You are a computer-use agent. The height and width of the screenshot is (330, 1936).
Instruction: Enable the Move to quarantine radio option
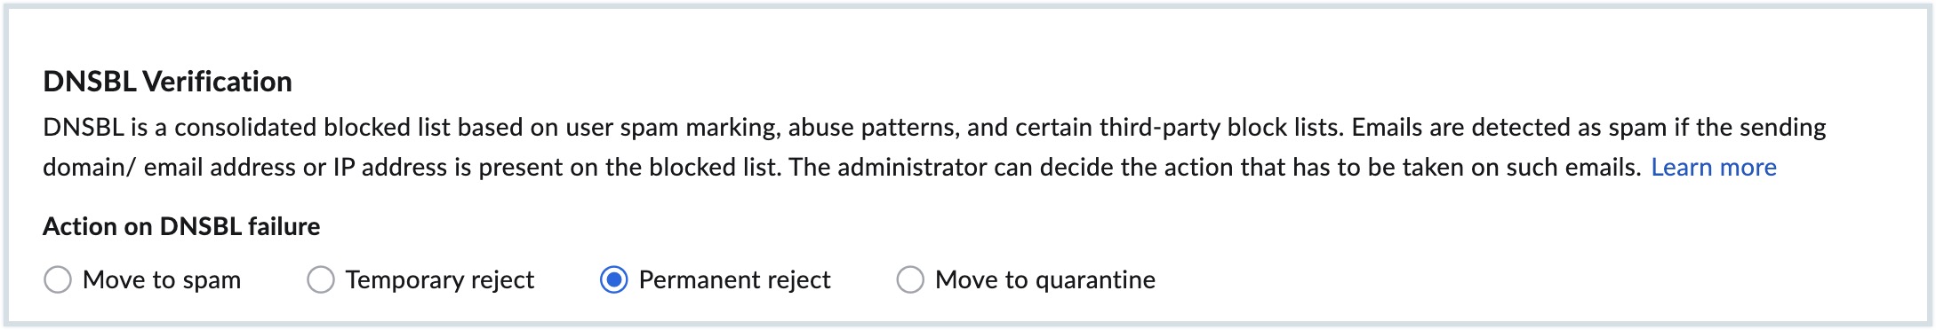point(910,279)
